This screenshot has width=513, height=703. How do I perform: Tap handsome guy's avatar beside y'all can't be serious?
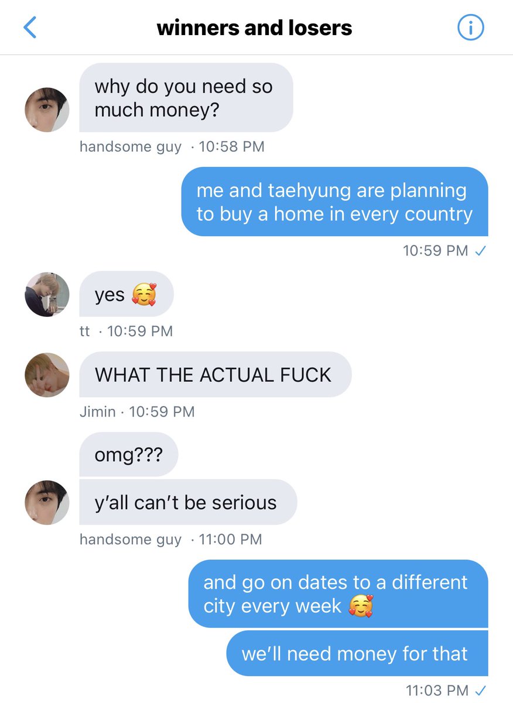point(47,502)
